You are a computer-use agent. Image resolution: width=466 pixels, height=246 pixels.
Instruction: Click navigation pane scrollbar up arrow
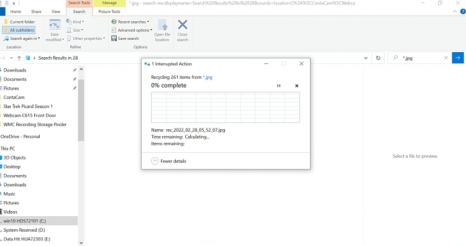pyautogui.click(x=81, y=69)
